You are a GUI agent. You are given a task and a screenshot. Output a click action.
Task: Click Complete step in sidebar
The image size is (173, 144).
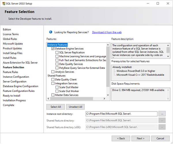tap(8, 105)
